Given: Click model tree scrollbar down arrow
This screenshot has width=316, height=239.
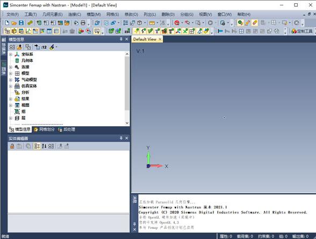Looking at the screenshot, I should point(127,123).
